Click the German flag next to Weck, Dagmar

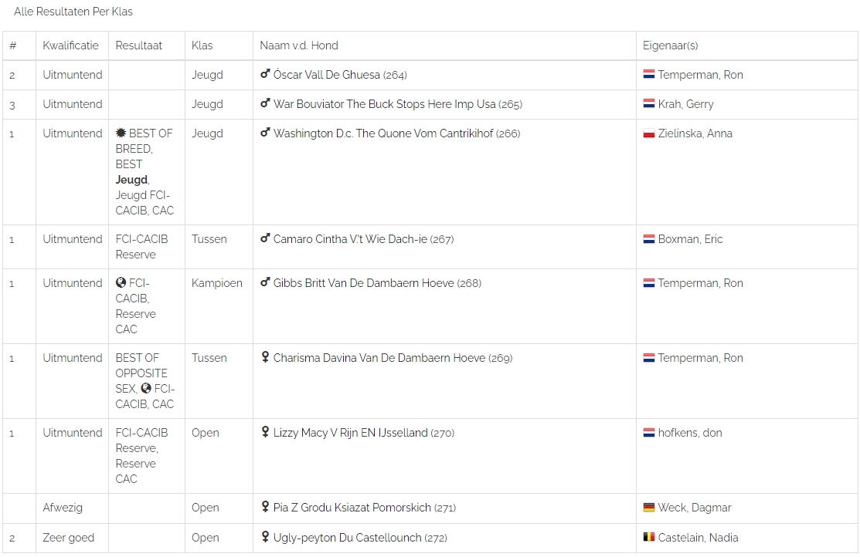click(x=649, y=508)
